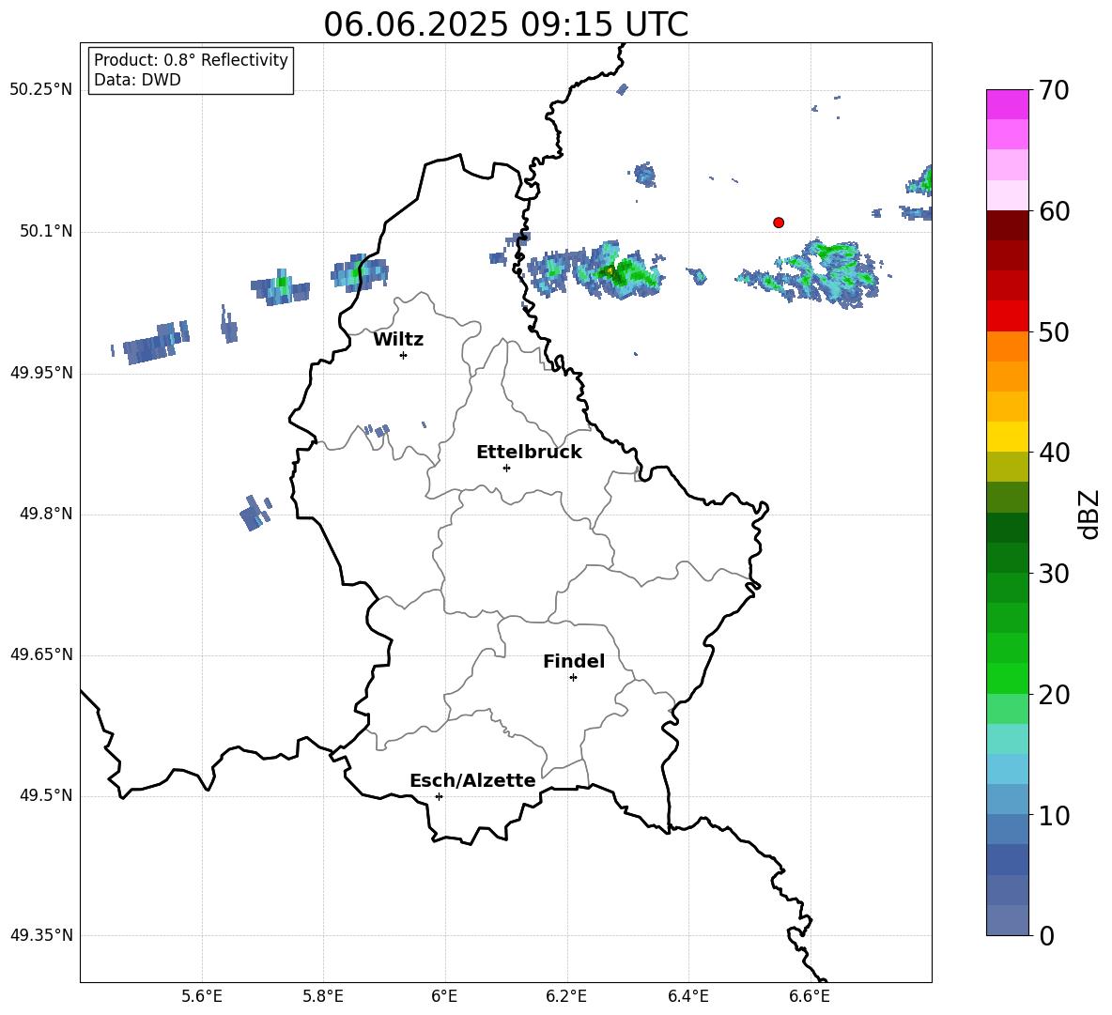
Task: Click the plus marker under Ettelbruck
Action: tap(506, 468)
